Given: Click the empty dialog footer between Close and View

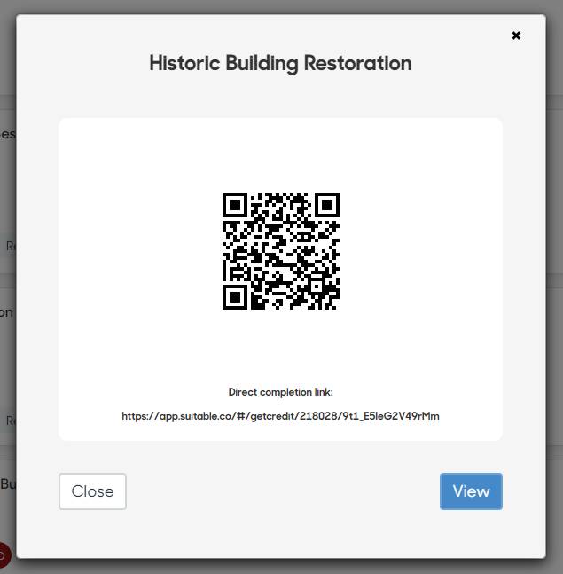Looking at the screenshot, I should [282, 491].
